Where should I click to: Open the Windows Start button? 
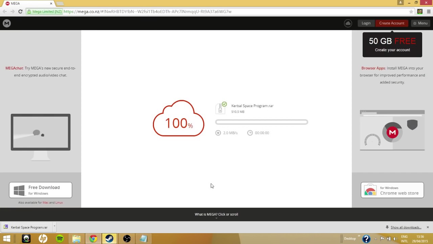(x=7, y=239)
